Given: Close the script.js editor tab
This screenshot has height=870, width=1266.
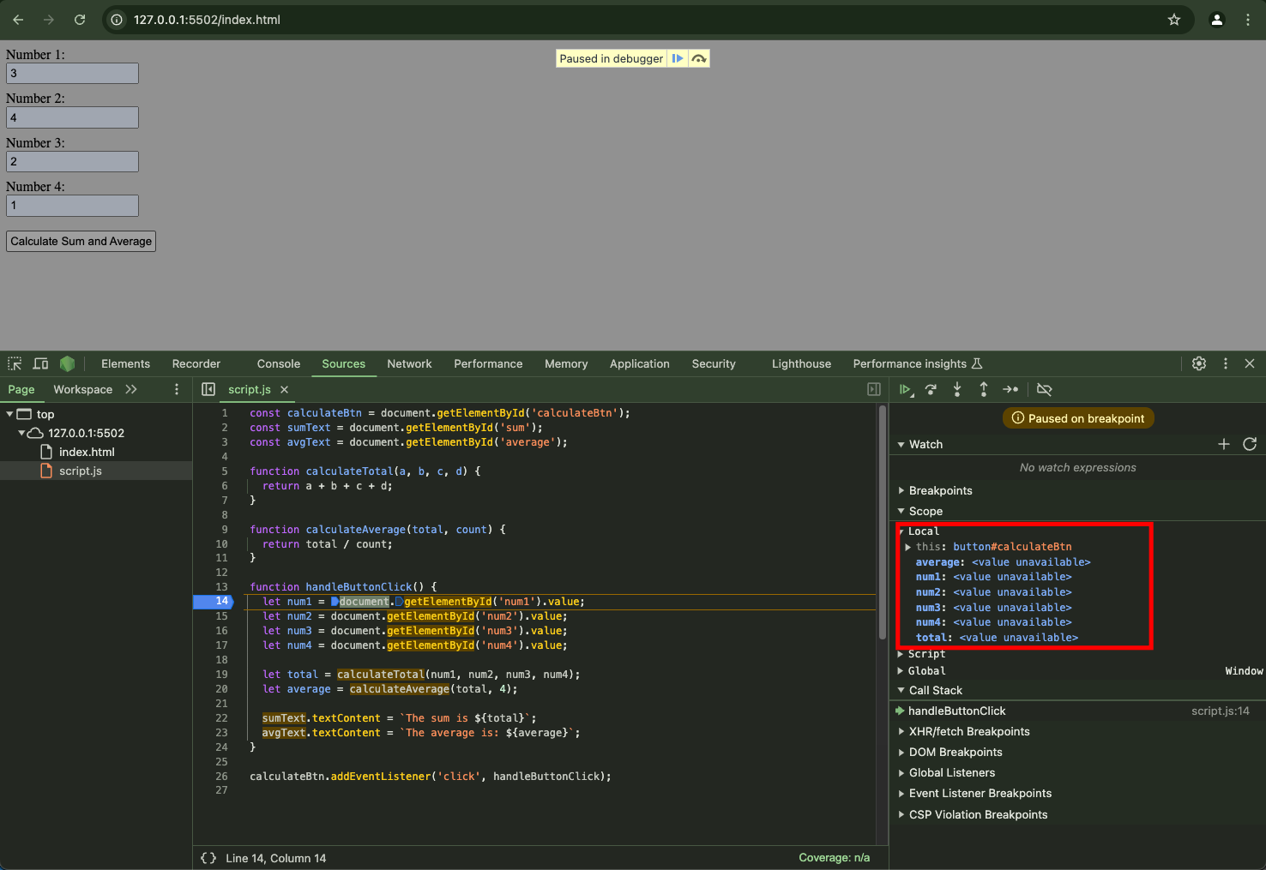Looking at the screenshot, I should click(284, 389).
